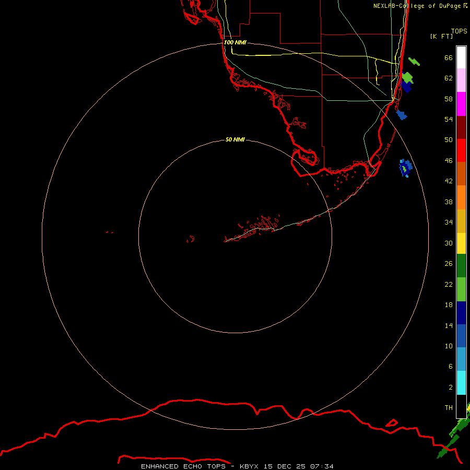Viewport: 470px width, 470px height.
Task: Click the "07:34" timestamp
Action: click(322, 466)
